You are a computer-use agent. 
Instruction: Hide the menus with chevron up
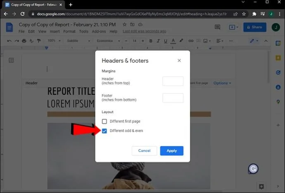point(266,41)
